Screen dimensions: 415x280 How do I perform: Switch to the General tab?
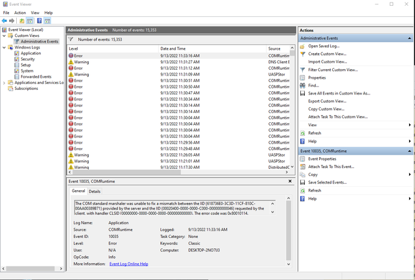coord(78,191)
